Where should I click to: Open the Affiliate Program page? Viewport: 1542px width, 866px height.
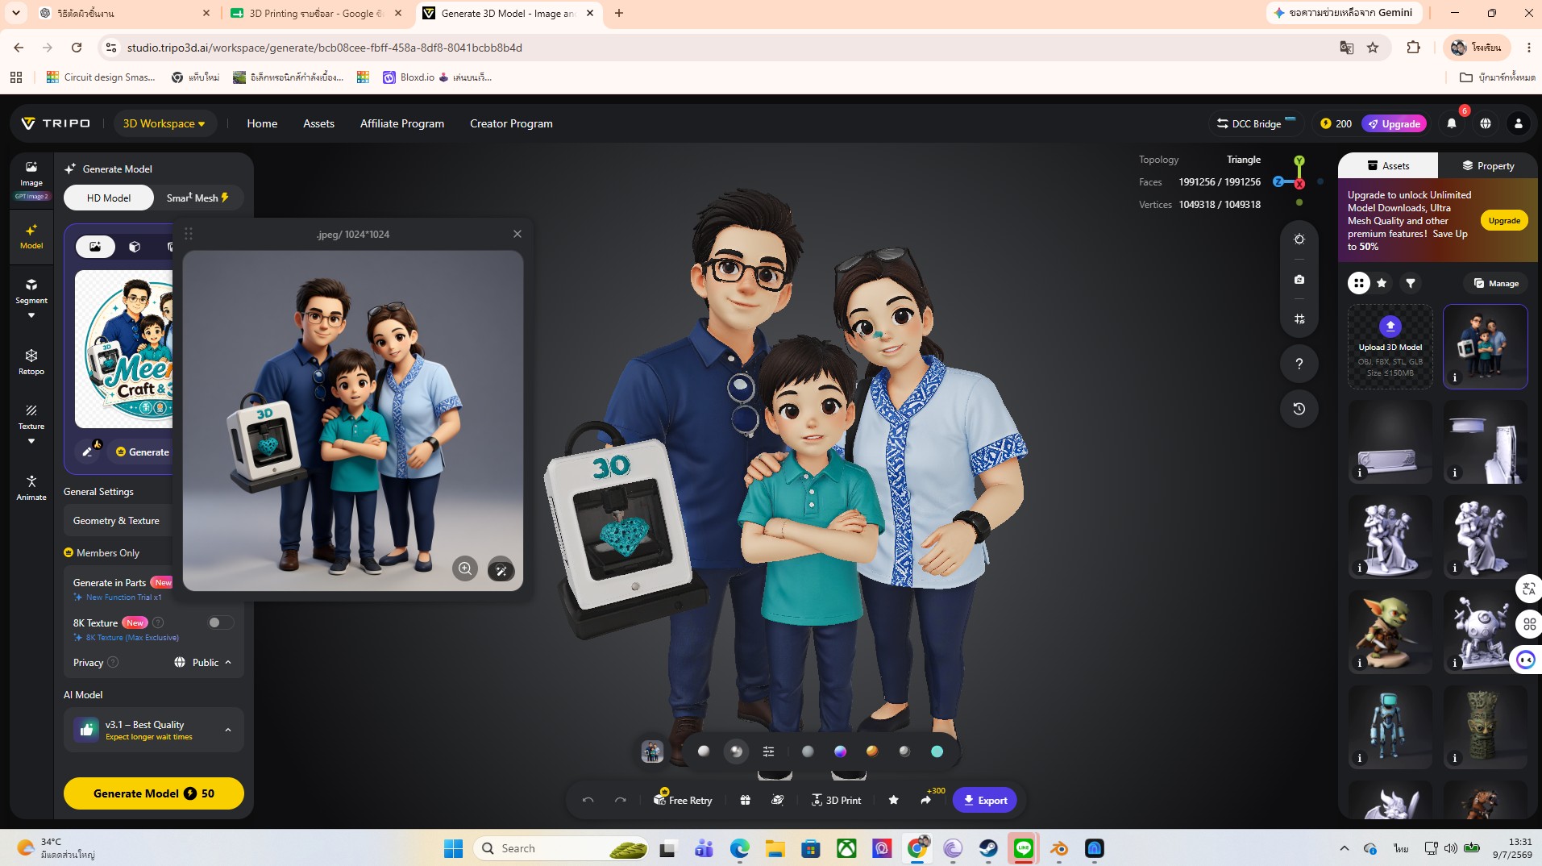point(402,123)
